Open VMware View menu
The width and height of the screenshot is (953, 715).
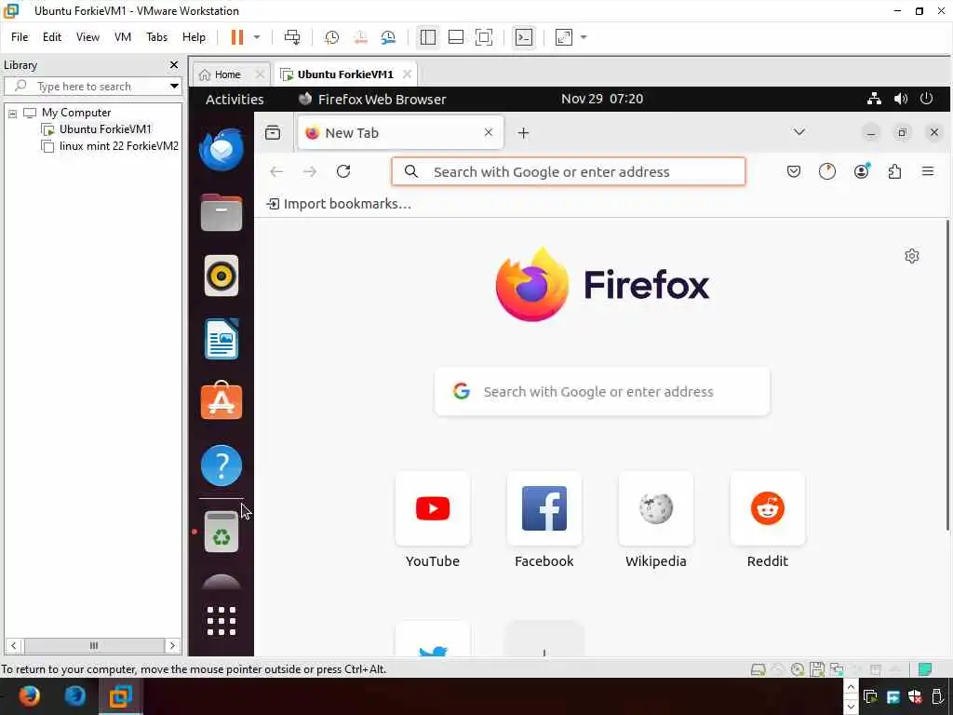click(x=87, y=37)
